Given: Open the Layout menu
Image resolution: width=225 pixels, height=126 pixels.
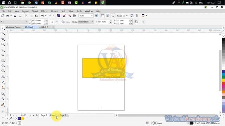Looking at the screenshot, I should (25, 11).
